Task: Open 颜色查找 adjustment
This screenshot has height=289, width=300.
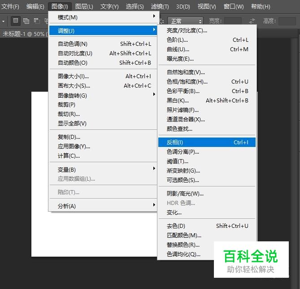Action: [207, 129]
